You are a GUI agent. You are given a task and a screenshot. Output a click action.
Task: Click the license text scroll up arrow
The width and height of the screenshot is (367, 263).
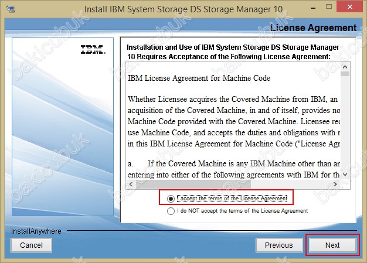[x=345, y=67]
